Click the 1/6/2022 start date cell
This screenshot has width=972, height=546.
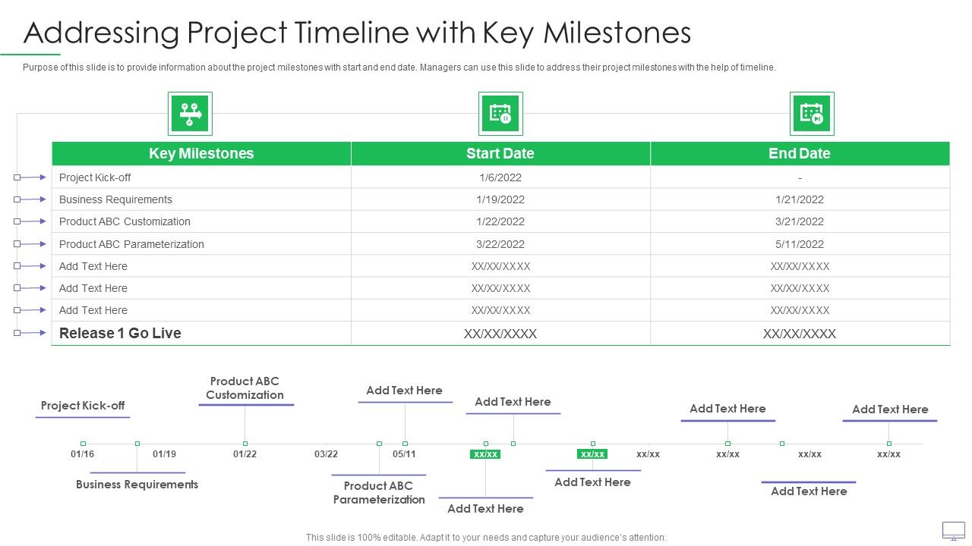(500, 177)
